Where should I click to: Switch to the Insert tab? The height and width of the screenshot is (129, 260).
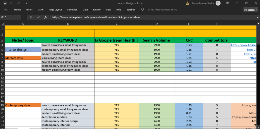point(29,10)
